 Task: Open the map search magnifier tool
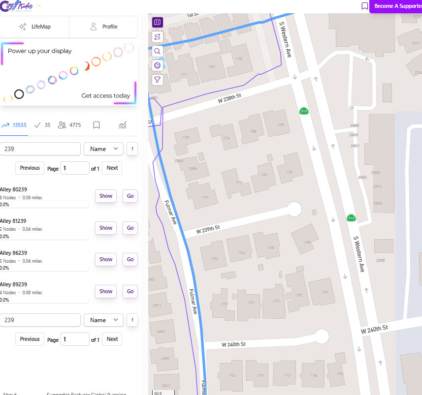click(x=158, y=51)
